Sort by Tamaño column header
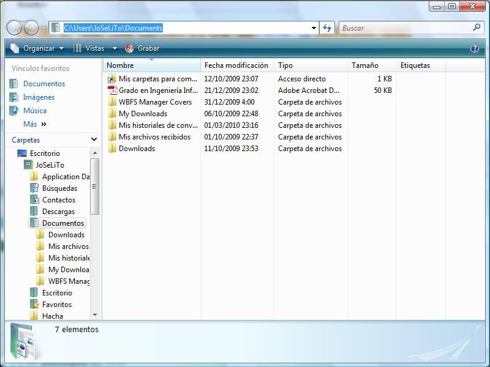This screenshot has width=490, height=367. (365, 65)
